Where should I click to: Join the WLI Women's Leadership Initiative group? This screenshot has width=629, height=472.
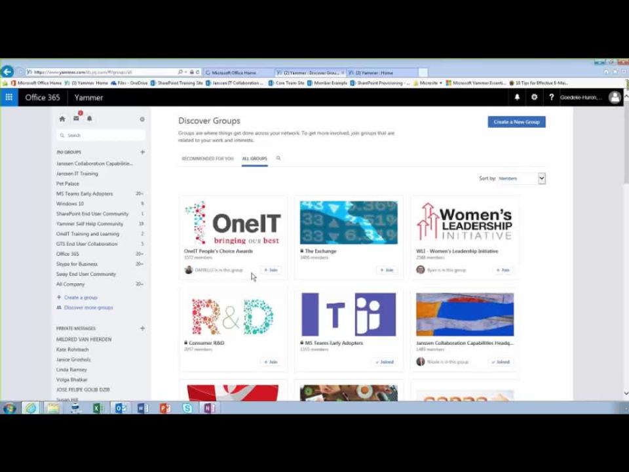(503, 270)
